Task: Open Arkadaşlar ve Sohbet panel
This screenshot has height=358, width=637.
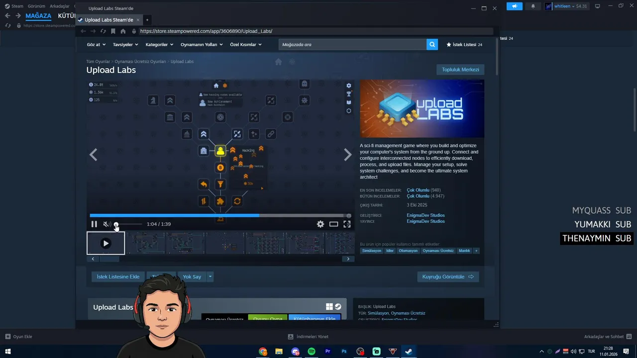Action: 607,337
